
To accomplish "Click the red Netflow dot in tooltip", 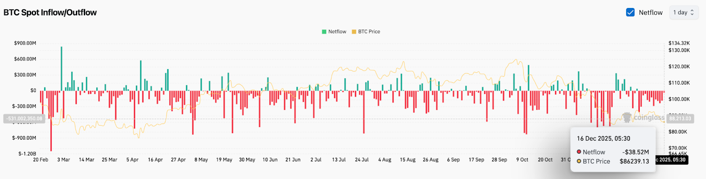I will (579, 152).
